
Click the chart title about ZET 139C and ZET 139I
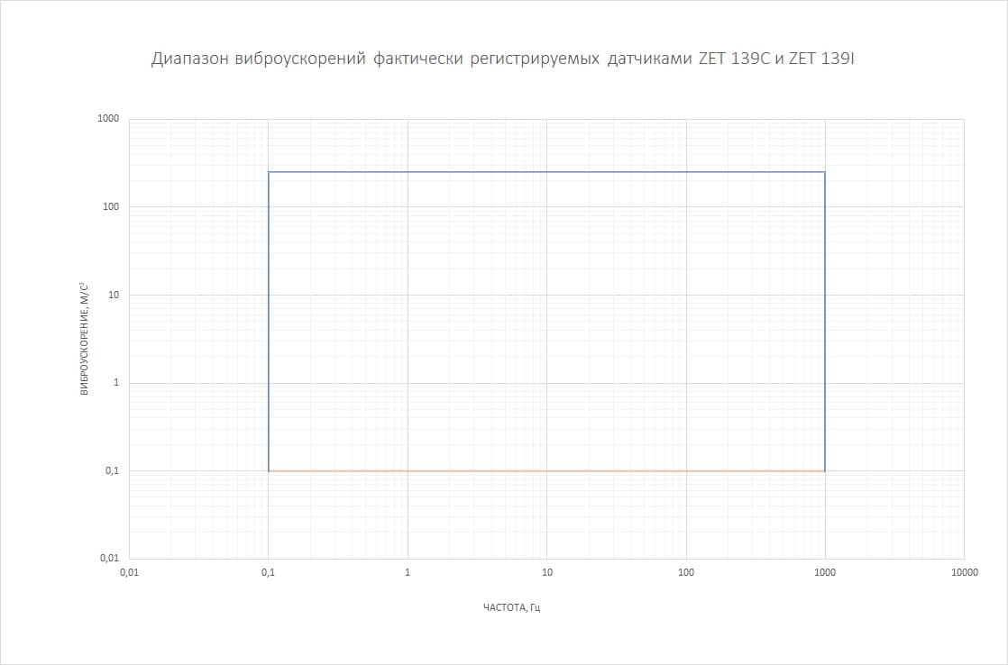tap(503, 59)
